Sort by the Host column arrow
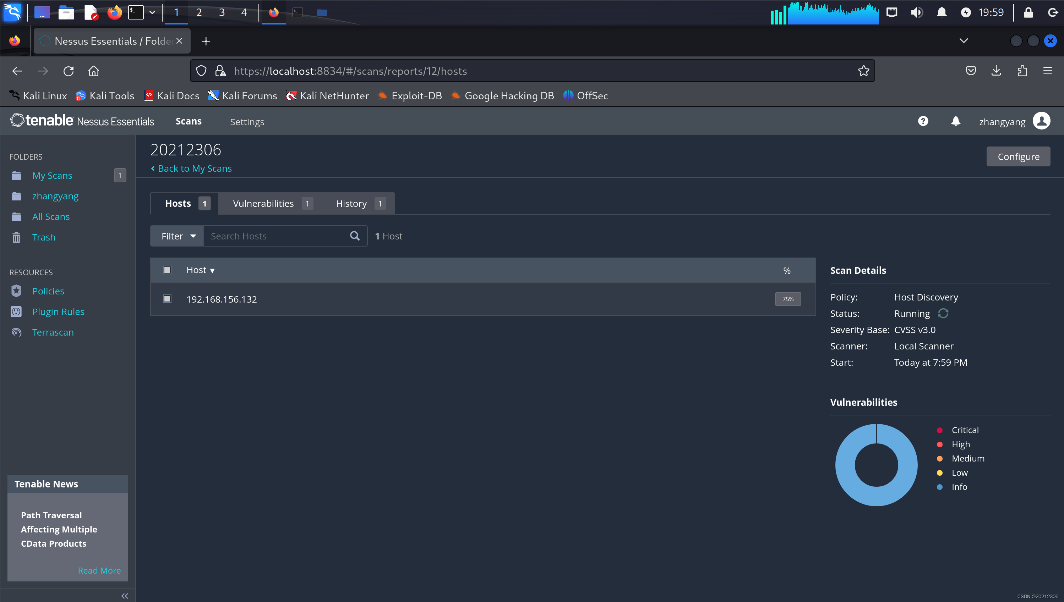The image size is (1064, 602). coord(212,271)
